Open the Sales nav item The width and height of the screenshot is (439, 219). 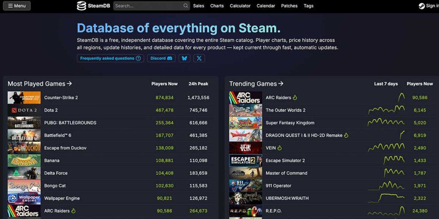tap(198, 6)
